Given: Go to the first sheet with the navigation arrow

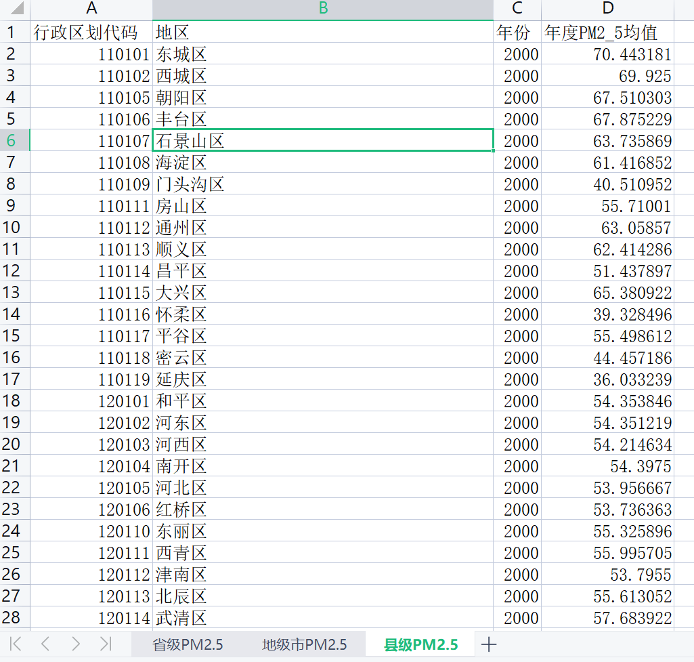Looking at the screenshot, I should (16, 644).
